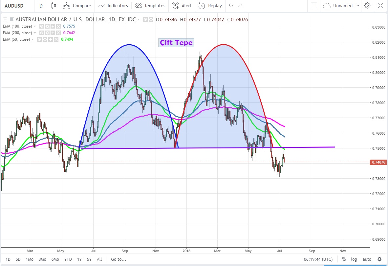The image size is (388, 266).
Task: Start bar Replay mode
Action: click(x=210, y=6)
